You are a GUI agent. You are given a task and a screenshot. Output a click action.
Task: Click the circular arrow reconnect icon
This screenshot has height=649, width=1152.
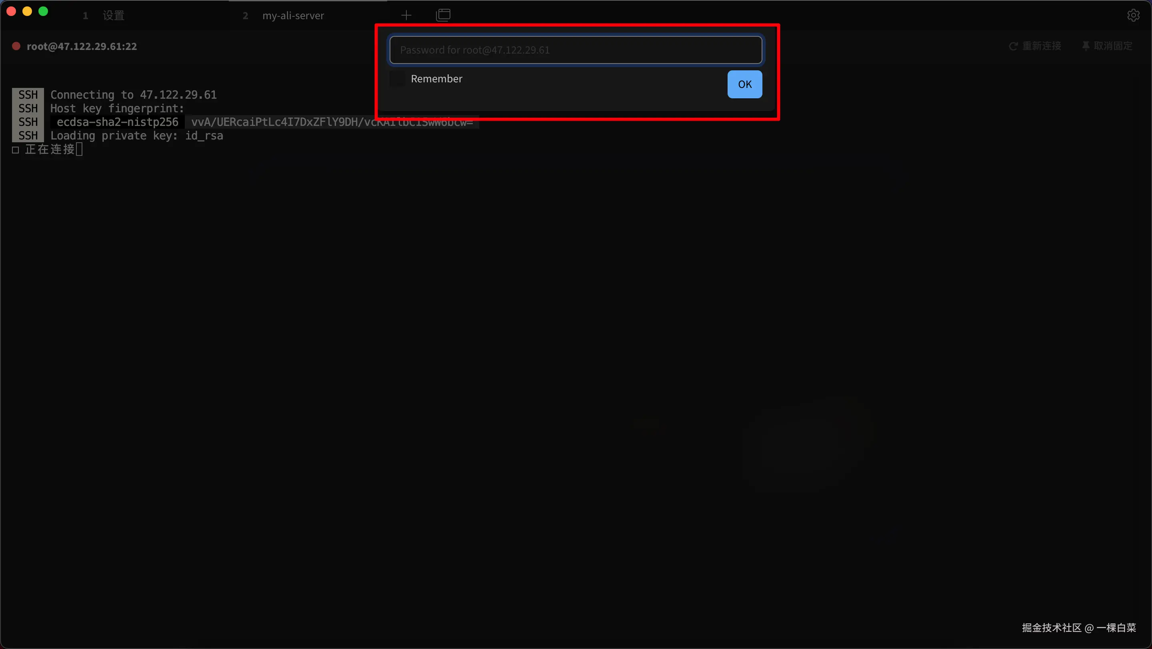(1013, 46)
